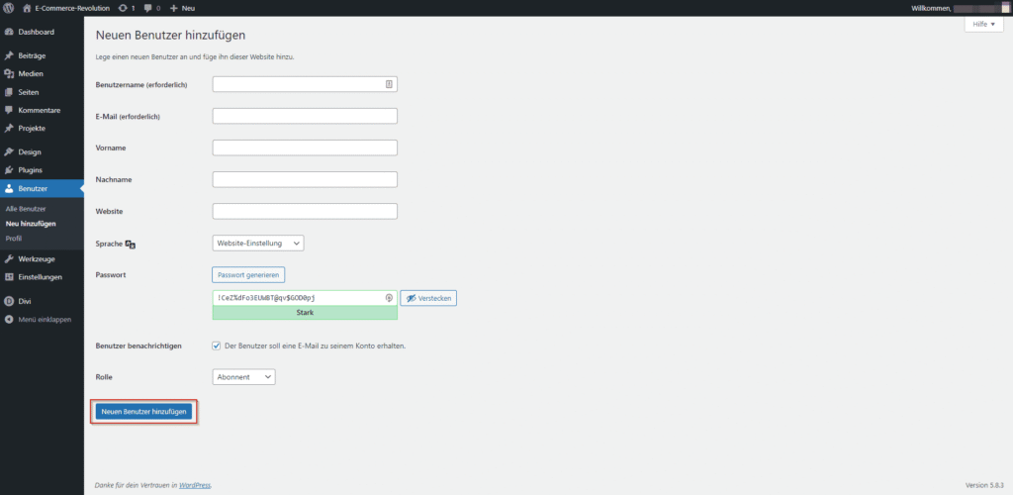Click the Design paintbrush icon

[9, 151]
